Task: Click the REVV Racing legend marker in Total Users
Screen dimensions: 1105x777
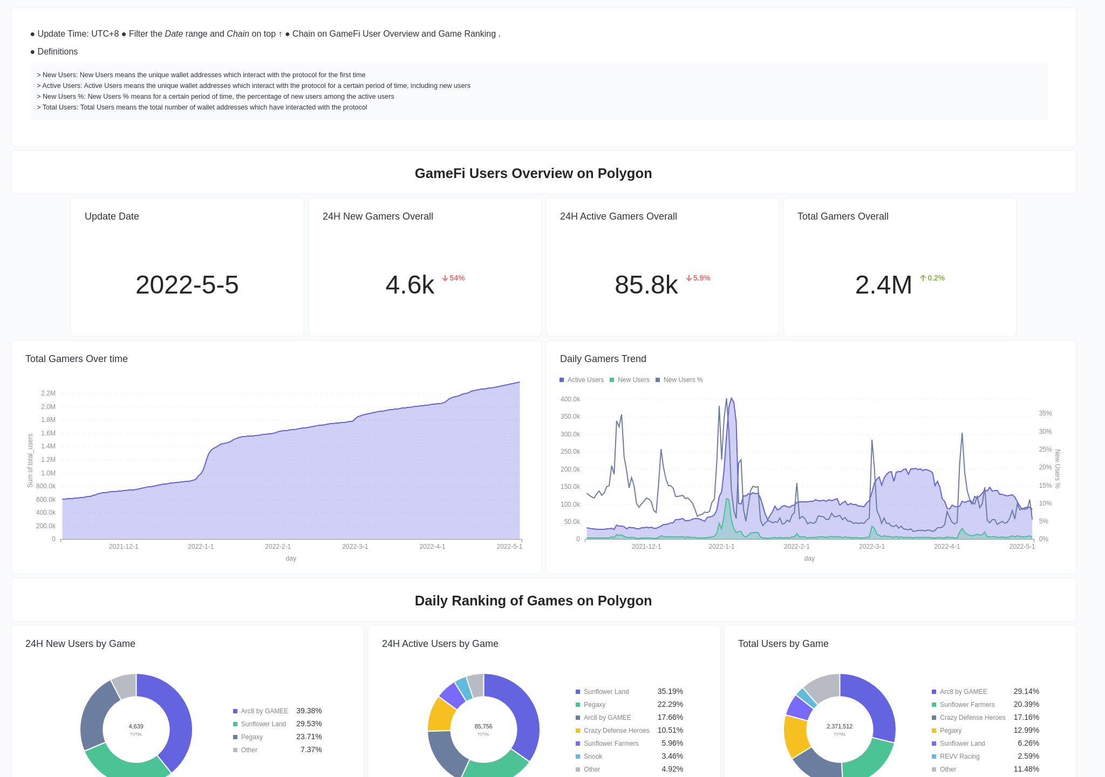Action: (933, 756)
